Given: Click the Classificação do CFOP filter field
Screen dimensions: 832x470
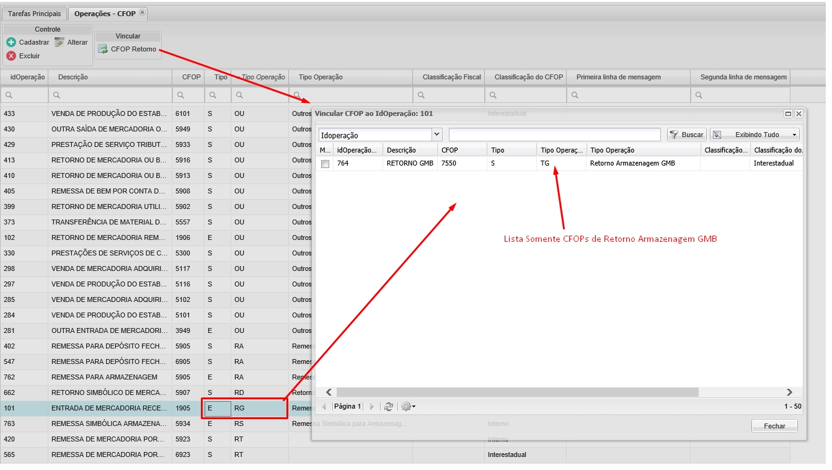Looking at the screenshot, I should 526,95.
